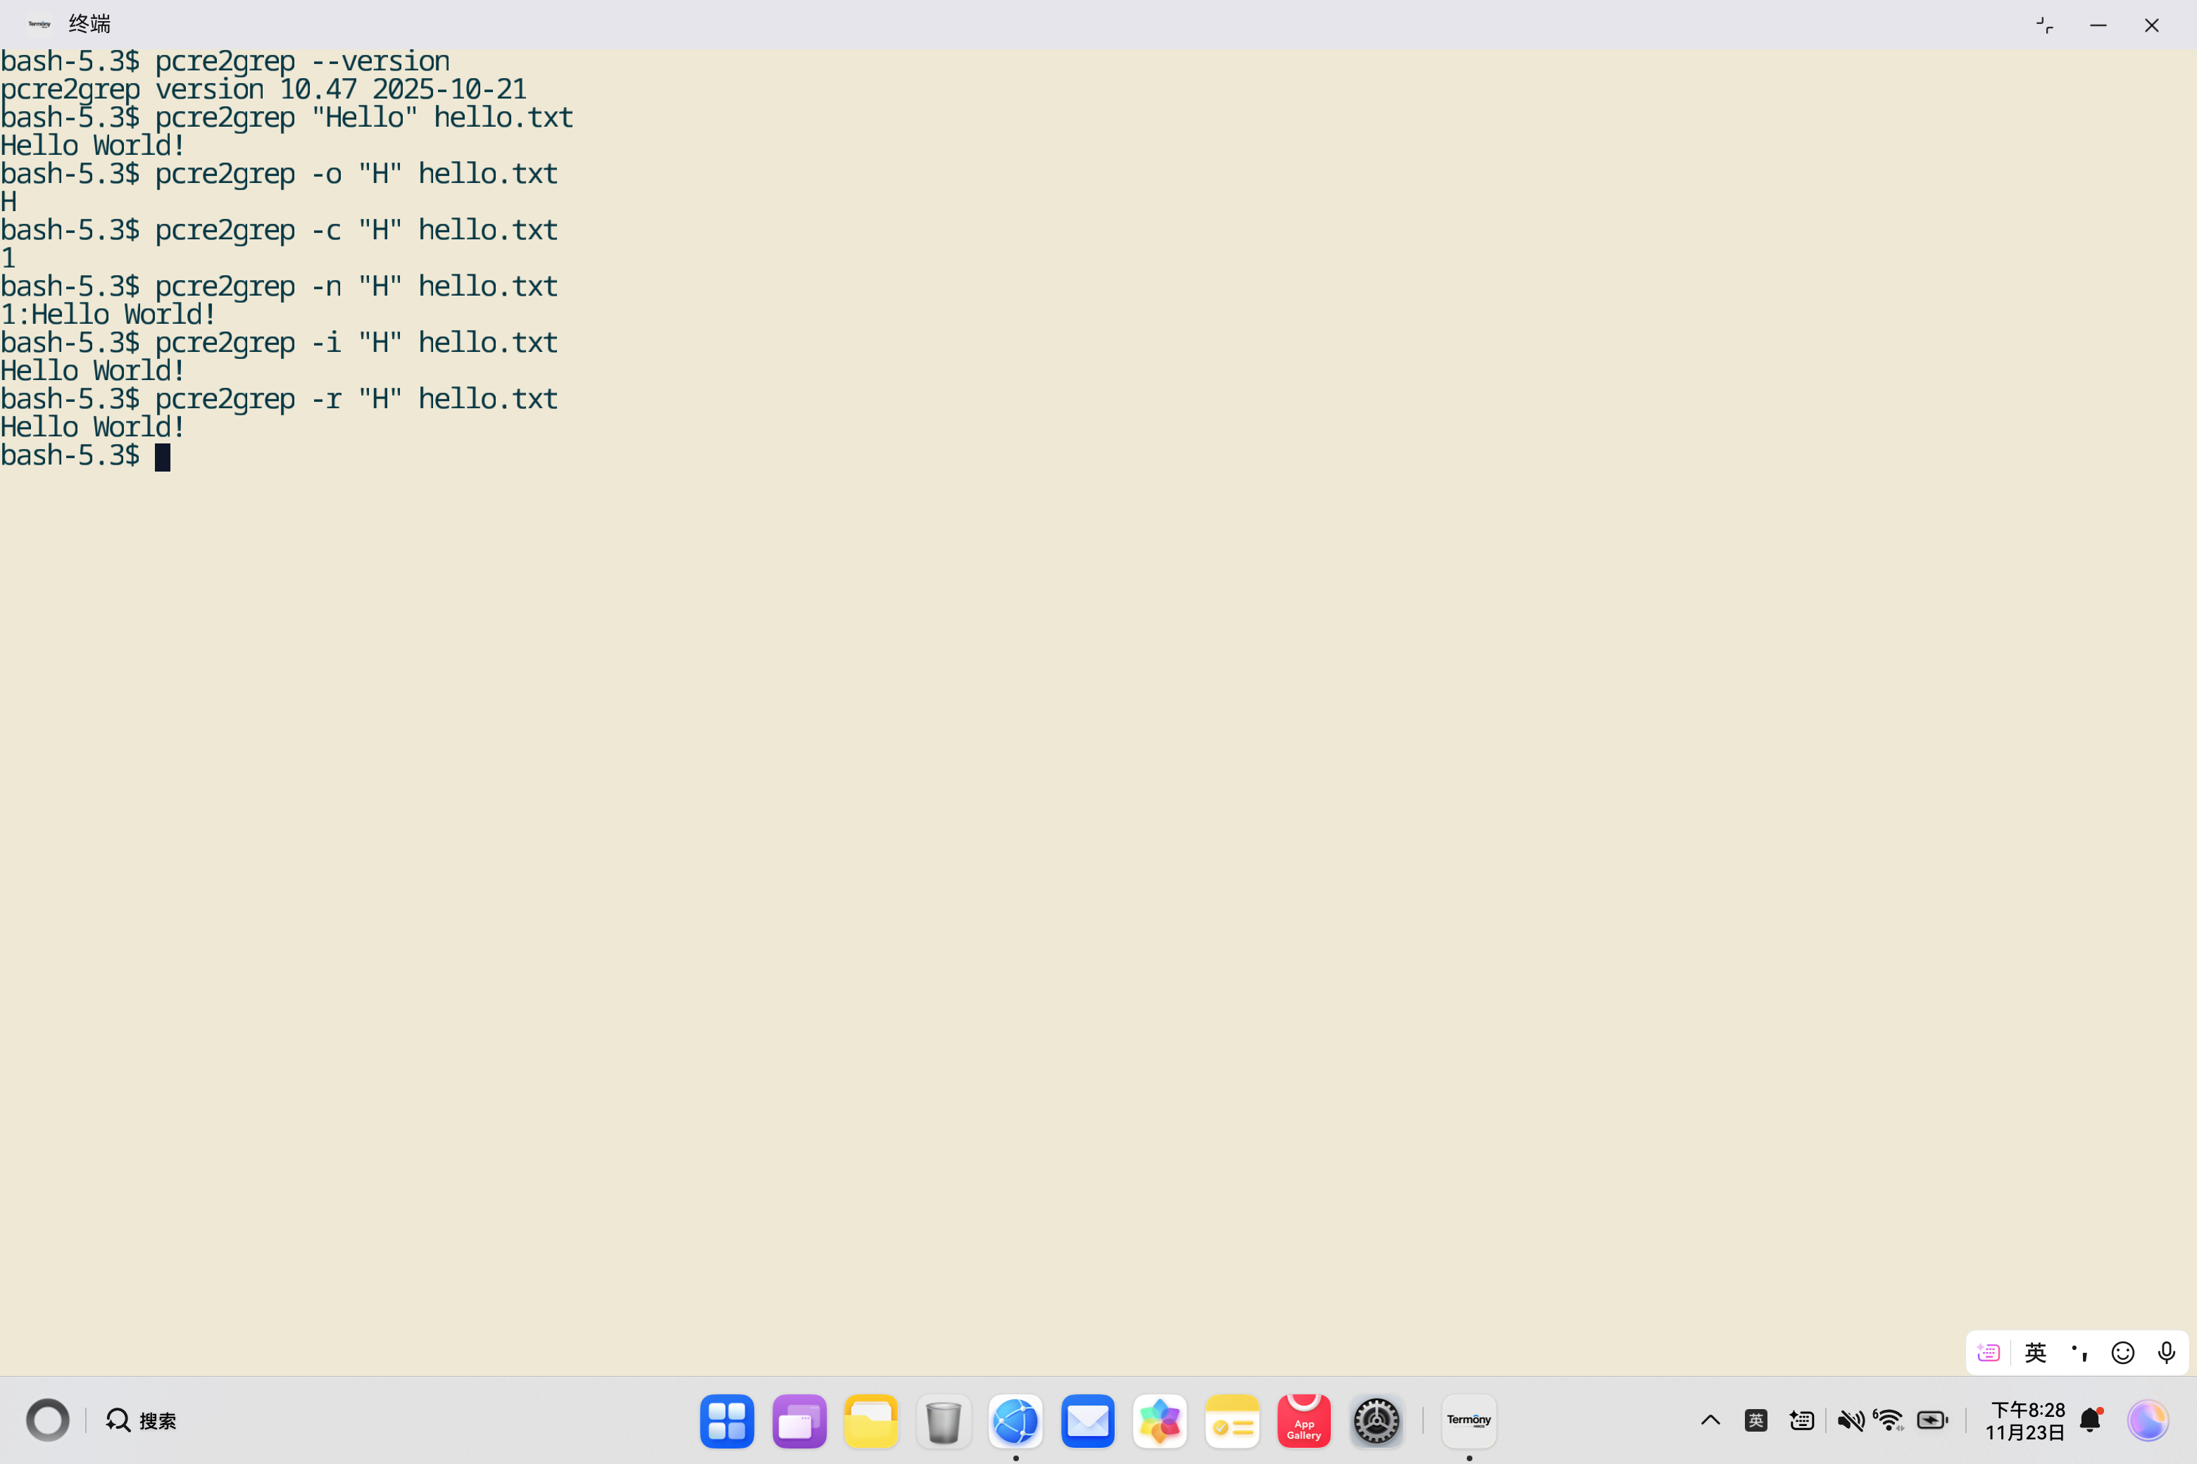Toggle punctuation mode in IME toolbar
This screenshot has height=1464, width=2197.
[2079, 1353]
